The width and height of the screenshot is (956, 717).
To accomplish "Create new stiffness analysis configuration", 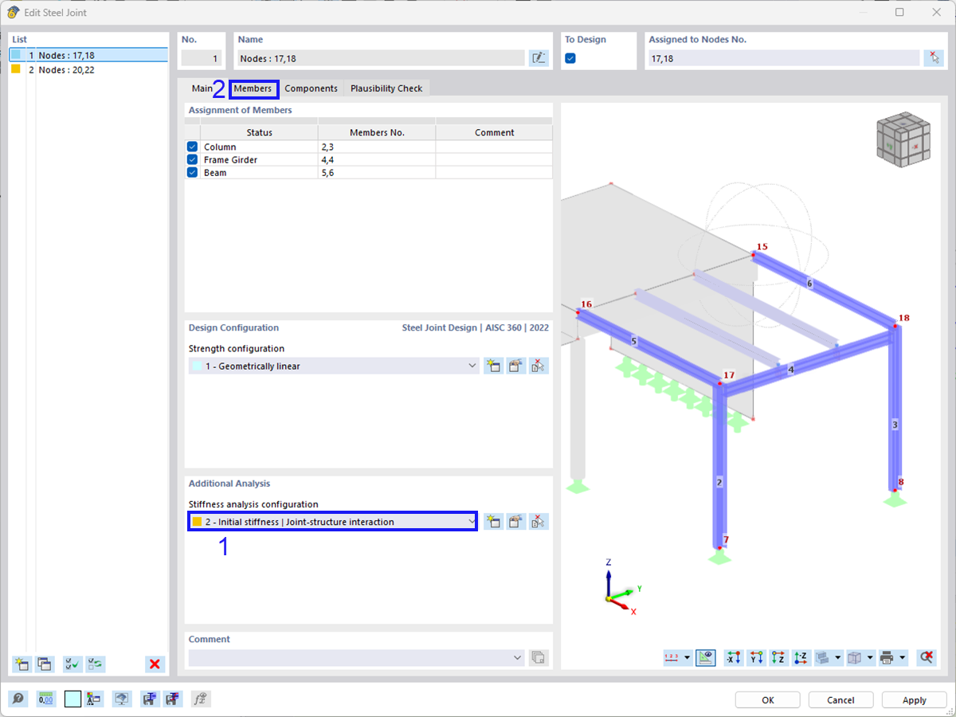I will [x=493, y=522].
